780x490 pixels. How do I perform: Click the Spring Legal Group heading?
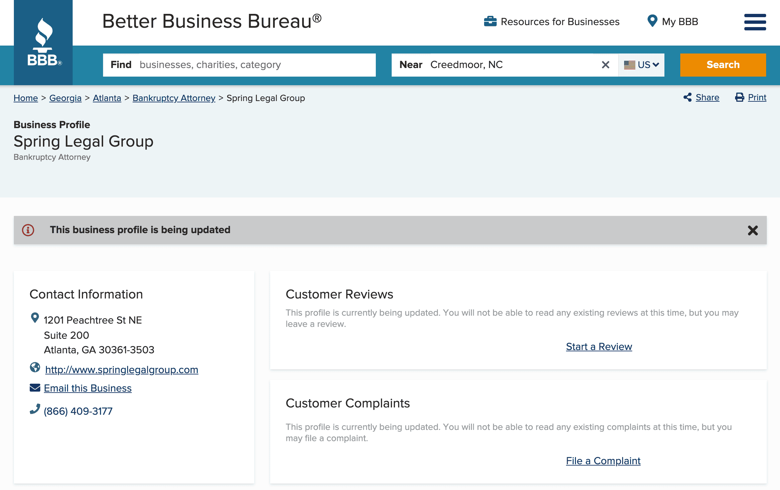[84, 141]
